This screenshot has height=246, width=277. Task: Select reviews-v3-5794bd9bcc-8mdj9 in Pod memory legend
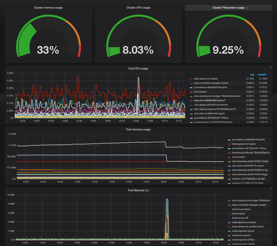pyautogui.click(x=248, y=179)
